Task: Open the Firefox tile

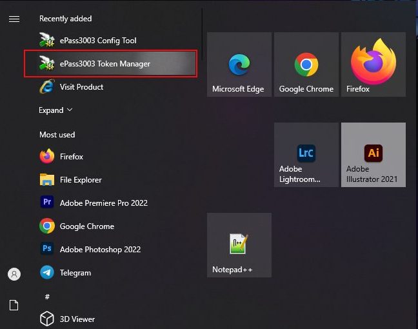Action: pyautogui.click(x=373, y=65)
